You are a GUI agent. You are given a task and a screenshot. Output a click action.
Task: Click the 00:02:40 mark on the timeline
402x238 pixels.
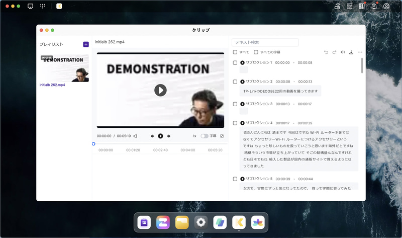pyautogui.click(x=160, y=150)
